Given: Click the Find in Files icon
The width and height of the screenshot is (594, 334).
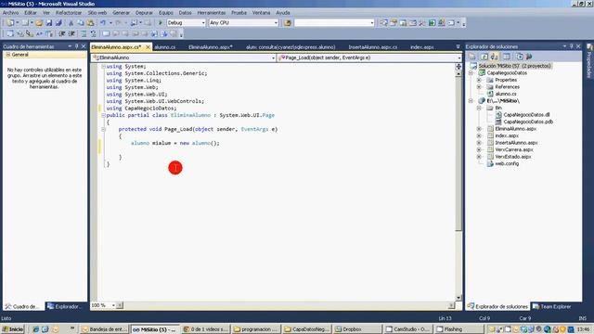Looking at the screenshot, I should click(288, 22).
